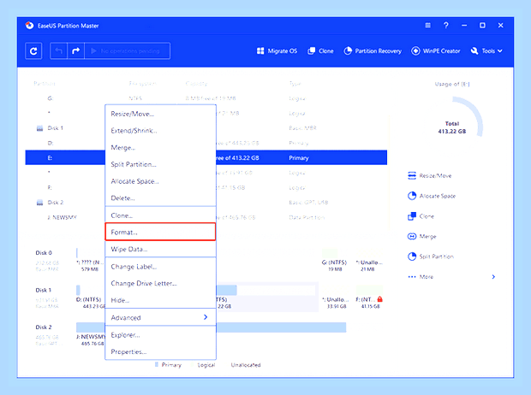Select Merge... in context menu
The width and height of the screenshot is (531, 395).
tap(160, 147)
